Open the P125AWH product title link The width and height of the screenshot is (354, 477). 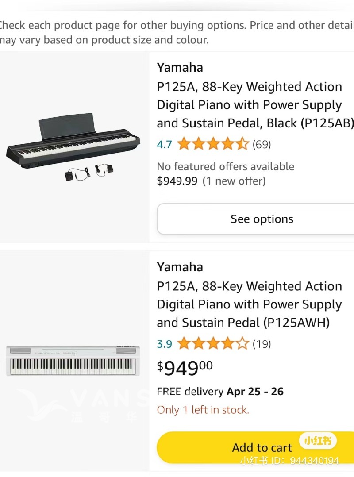click(249, 304)
